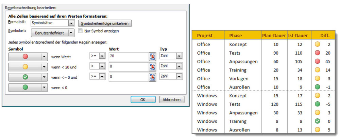The height and width of the screenshot is (137, 340).
Task: Open the '>' operator dropdown in second rule
Action: (102, 67)
